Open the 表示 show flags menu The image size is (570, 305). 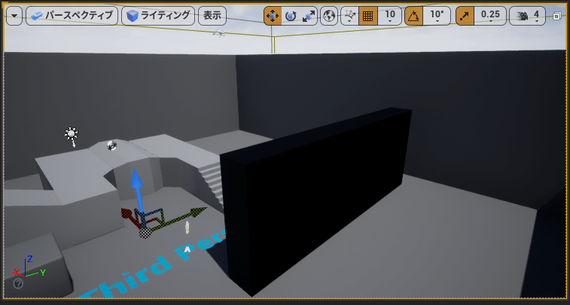click(212, 16)
